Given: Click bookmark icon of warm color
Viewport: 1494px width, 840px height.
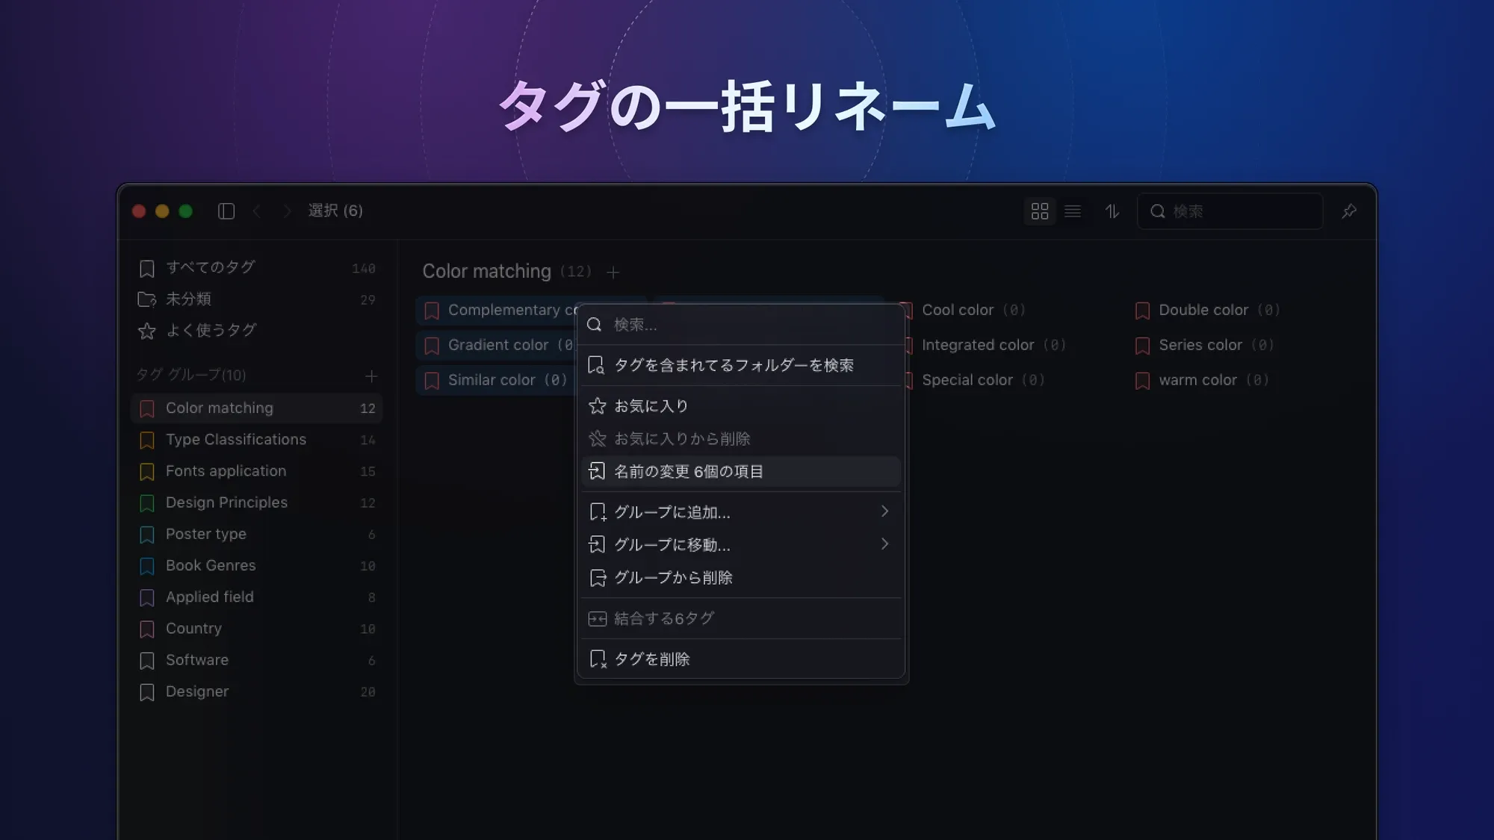Looking at the screenshot, I should (1142, 381).
